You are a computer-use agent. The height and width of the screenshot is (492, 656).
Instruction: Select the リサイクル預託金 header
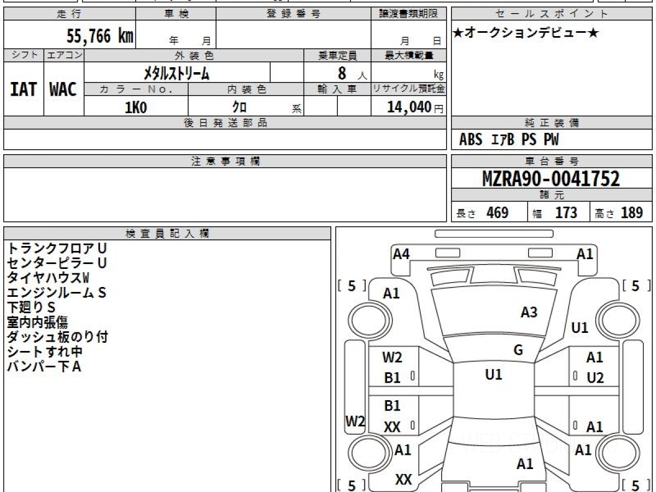point(408,90)
